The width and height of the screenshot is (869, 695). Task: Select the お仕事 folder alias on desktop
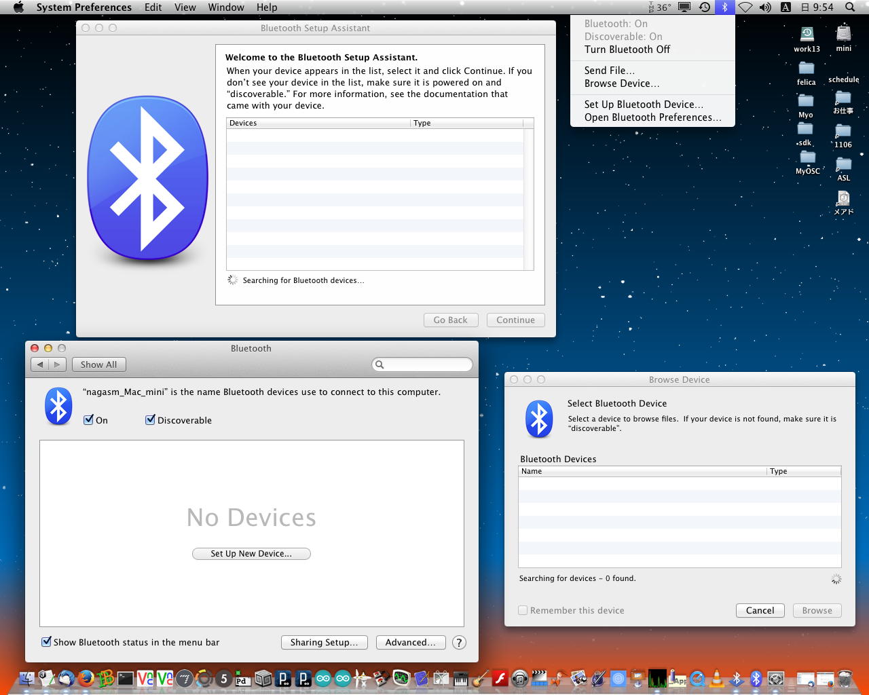click(x=843, y=102)
